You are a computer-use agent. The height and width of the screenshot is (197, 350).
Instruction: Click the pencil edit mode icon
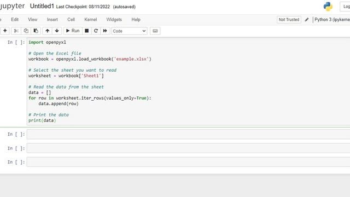pyautogui.click(x=307, y=20)
